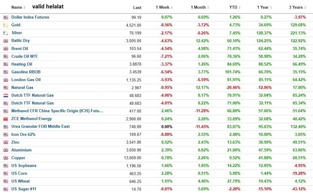This screenshot has height=196, width=313.
Task: Click the UK flag beside Baltic Dry
Action: [6, 41]
